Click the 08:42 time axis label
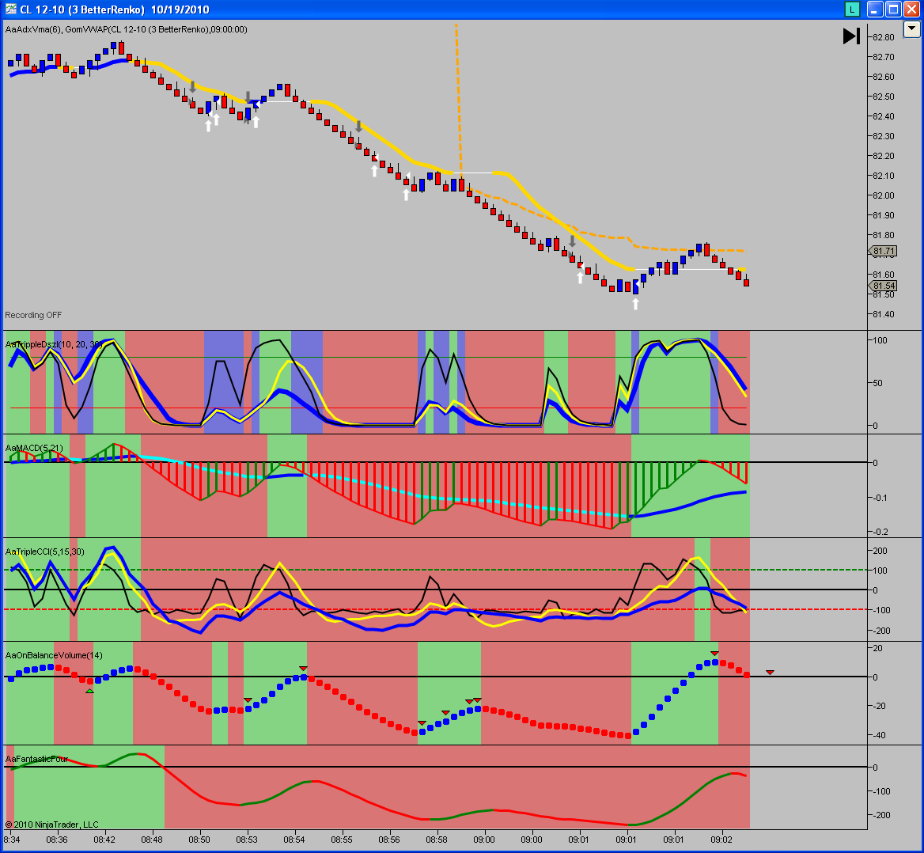Screen dimensions: 924x853 pyautogui.click(x=104, y=840)
